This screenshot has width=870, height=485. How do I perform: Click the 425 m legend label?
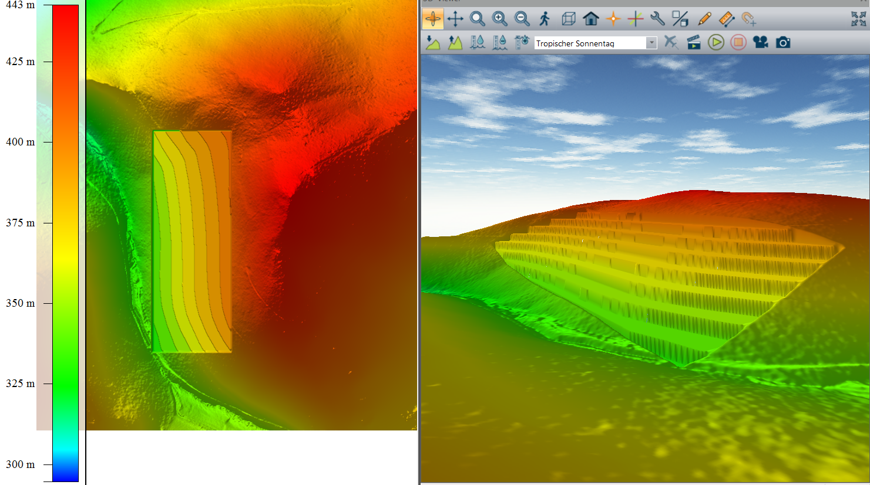(20, 62)
